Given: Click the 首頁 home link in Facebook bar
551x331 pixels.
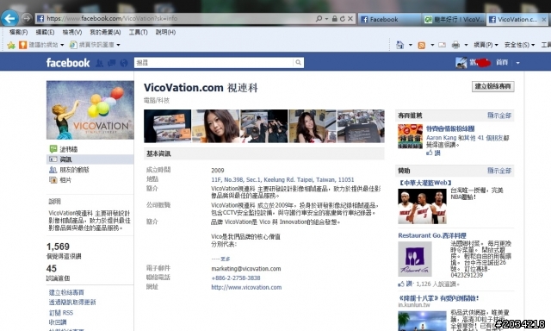Looking at the screenshot, I should click(x=502, y=63).
